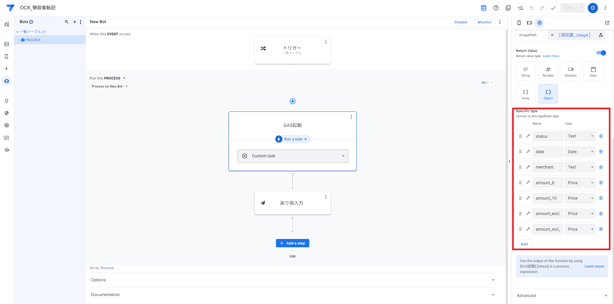Viewport: 614px width, 304px height.
Task: Click the blue add-step plus circle
Action: coord(292,101)
